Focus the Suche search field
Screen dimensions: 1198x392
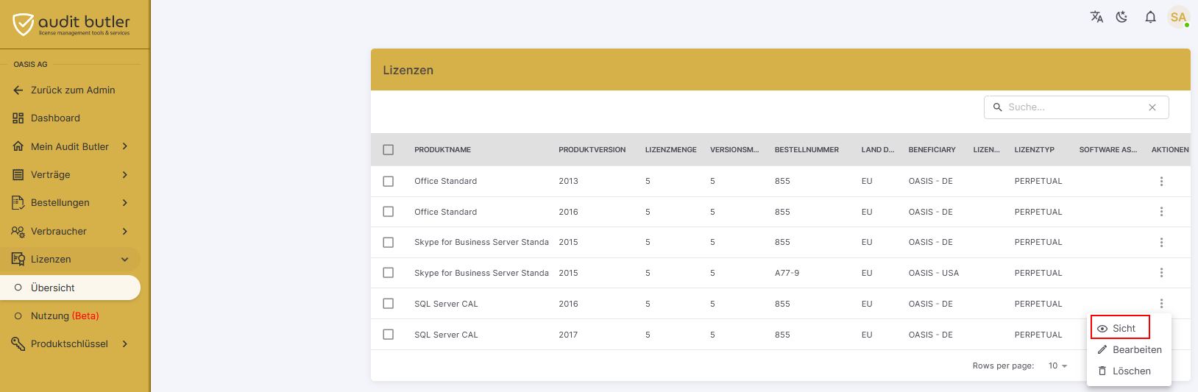(1076, 107)
